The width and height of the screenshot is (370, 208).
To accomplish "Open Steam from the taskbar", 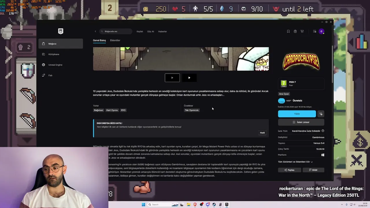I will [x=214, y=205].
